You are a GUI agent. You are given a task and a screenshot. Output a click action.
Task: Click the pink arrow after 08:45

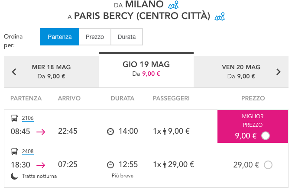[41, 132]
